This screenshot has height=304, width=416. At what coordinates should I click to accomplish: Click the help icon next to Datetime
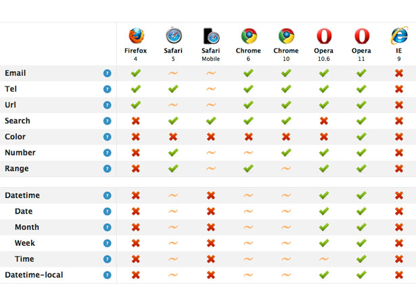pos(107,196)
